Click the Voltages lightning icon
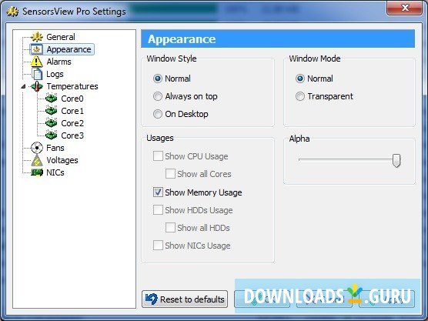Image resolution: width=428 pixels, height=321 pixels. [x=37, y=160]
